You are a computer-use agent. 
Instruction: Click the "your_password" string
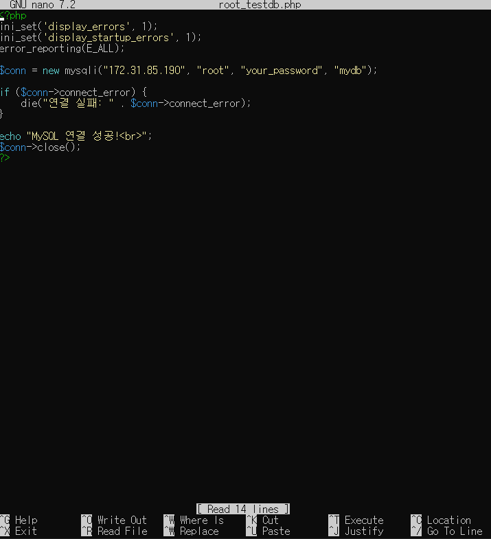point(282,71)
